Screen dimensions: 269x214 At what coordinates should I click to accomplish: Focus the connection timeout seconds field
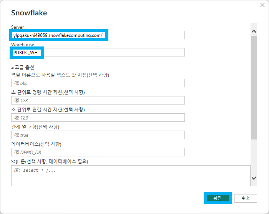[98, 118]
